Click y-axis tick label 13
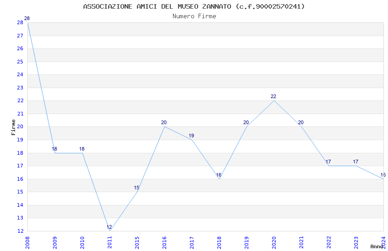This screenshot has height=251, width=388. click(x=20, y=218)
